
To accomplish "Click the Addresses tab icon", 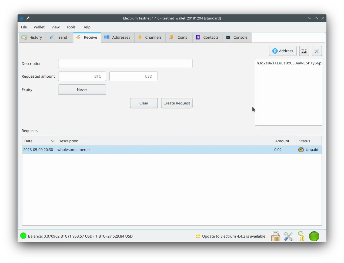I will [107, 37].
